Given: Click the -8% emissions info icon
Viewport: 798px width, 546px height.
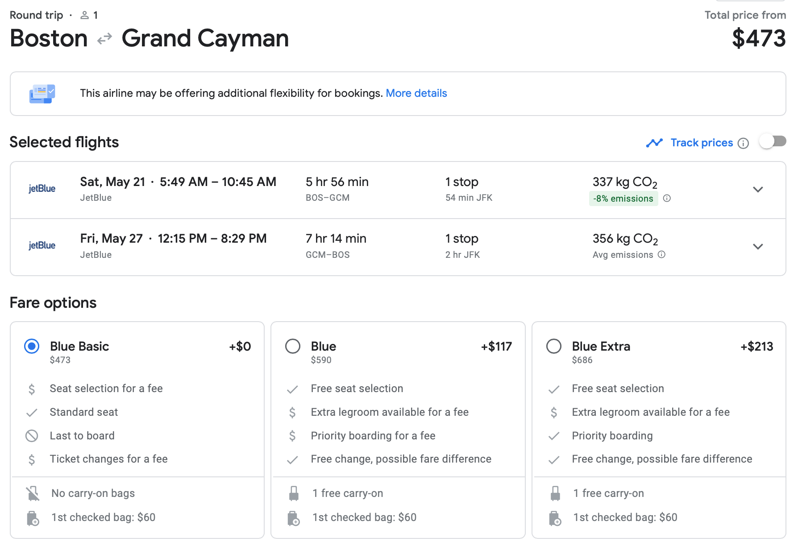Looking at the screenshot, I should click(667, 199).
